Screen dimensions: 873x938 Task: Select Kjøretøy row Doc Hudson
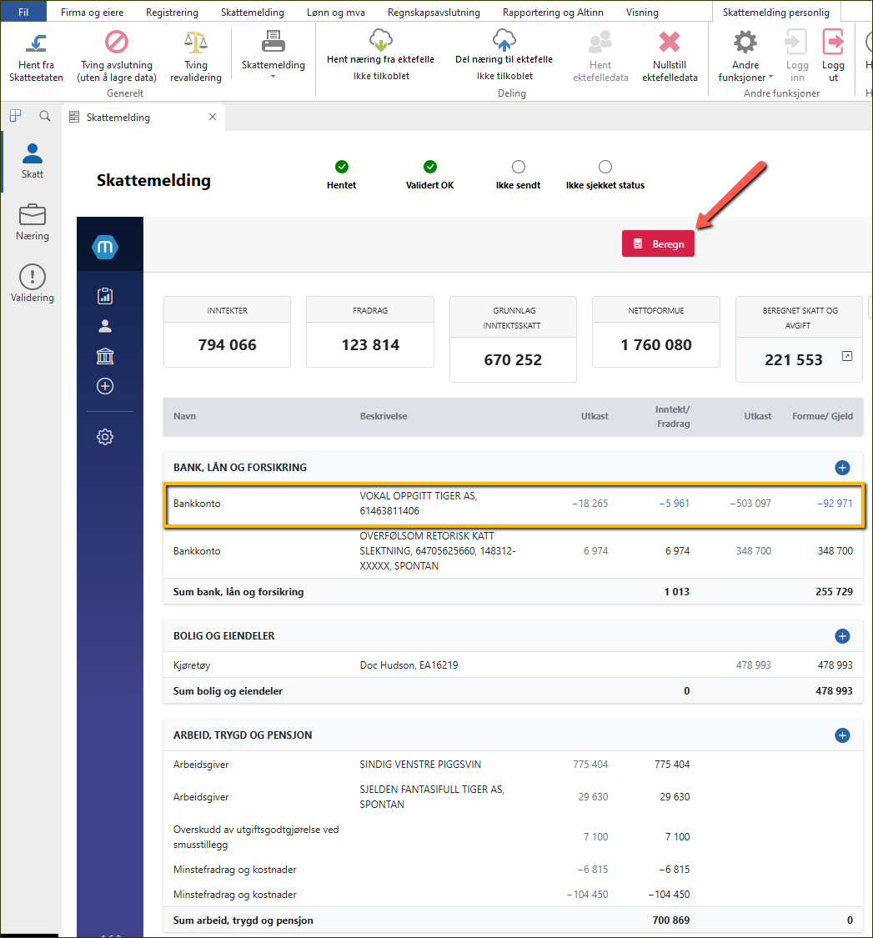tap(514, 665)
